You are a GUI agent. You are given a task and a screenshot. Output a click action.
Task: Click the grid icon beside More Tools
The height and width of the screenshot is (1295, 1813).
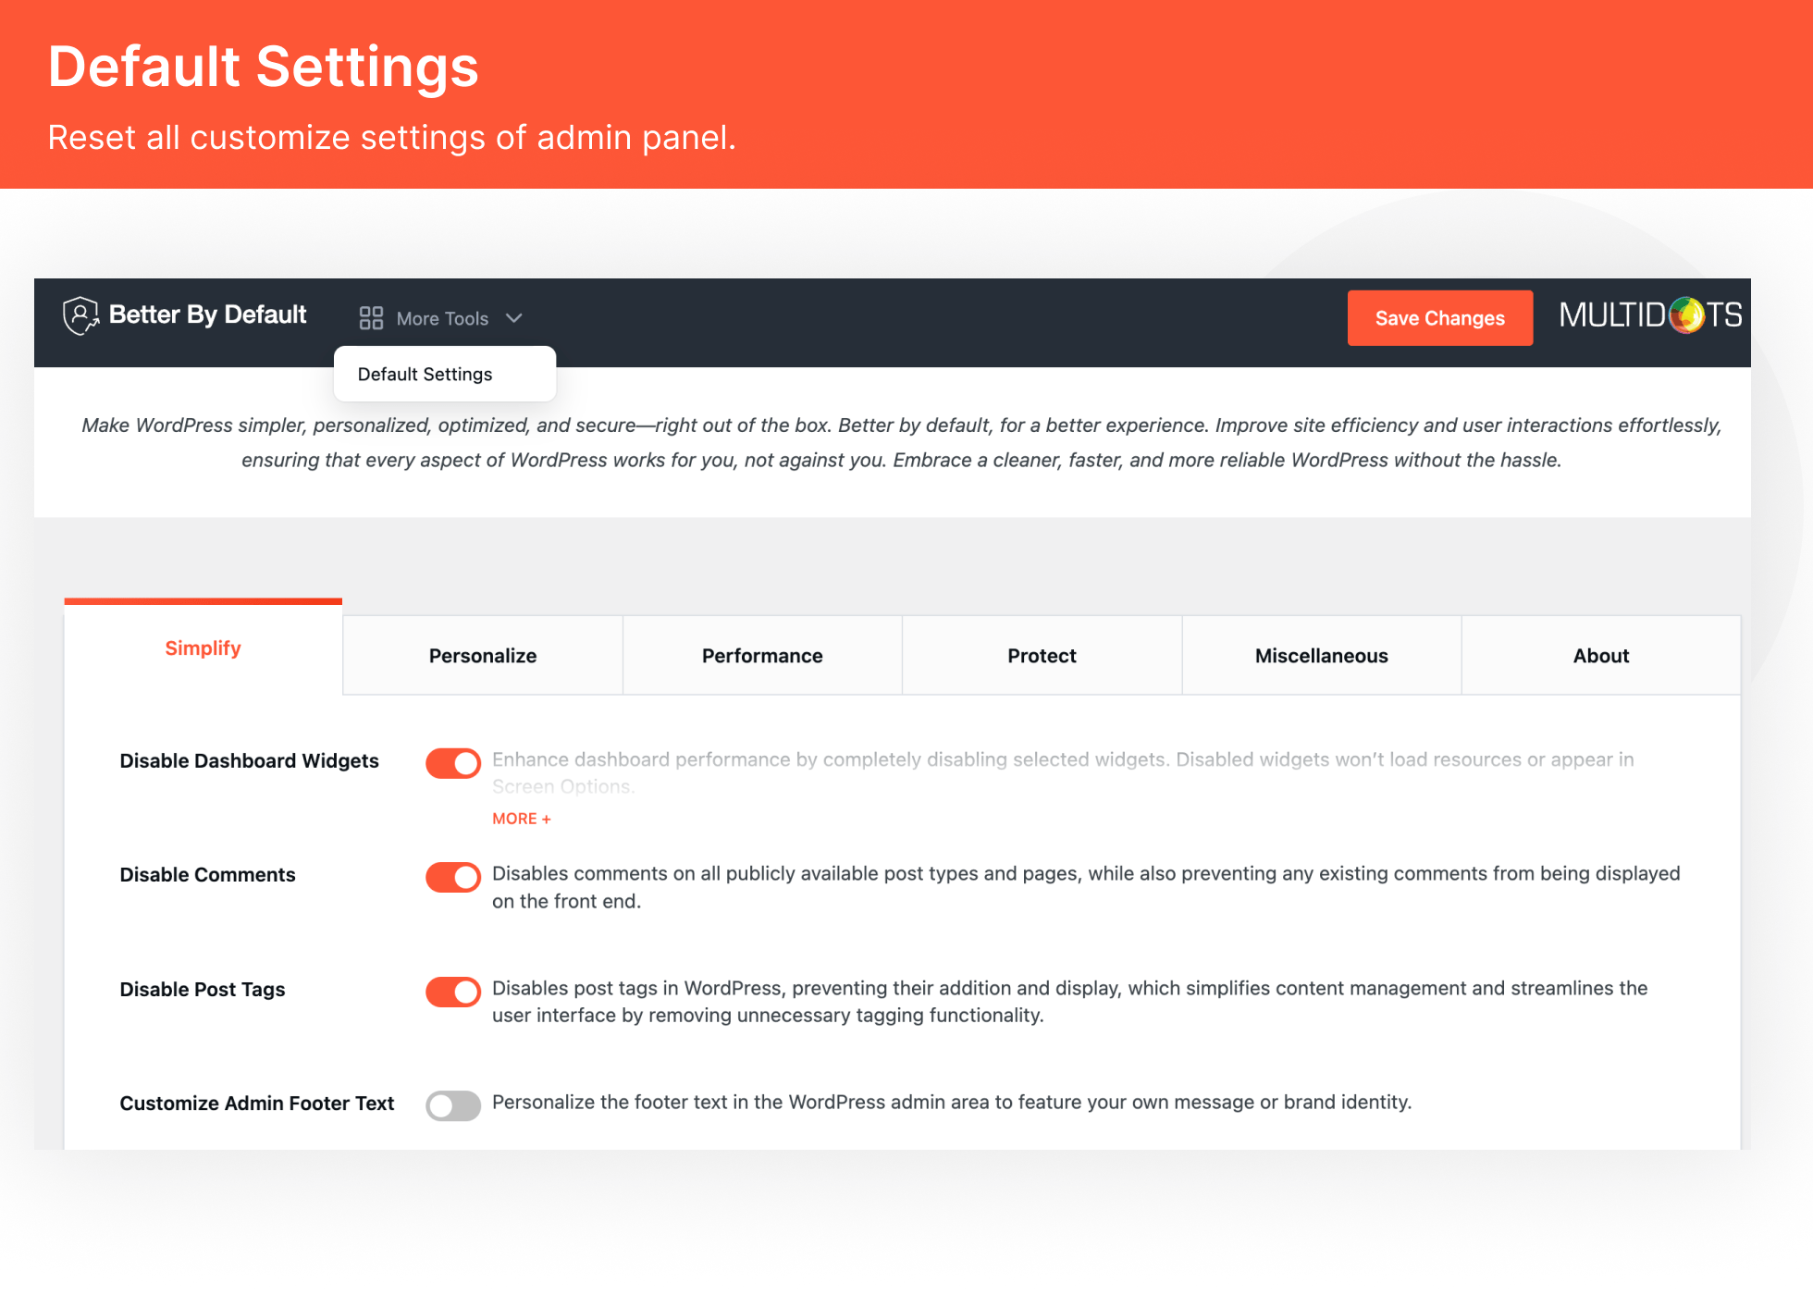point(371,317)
